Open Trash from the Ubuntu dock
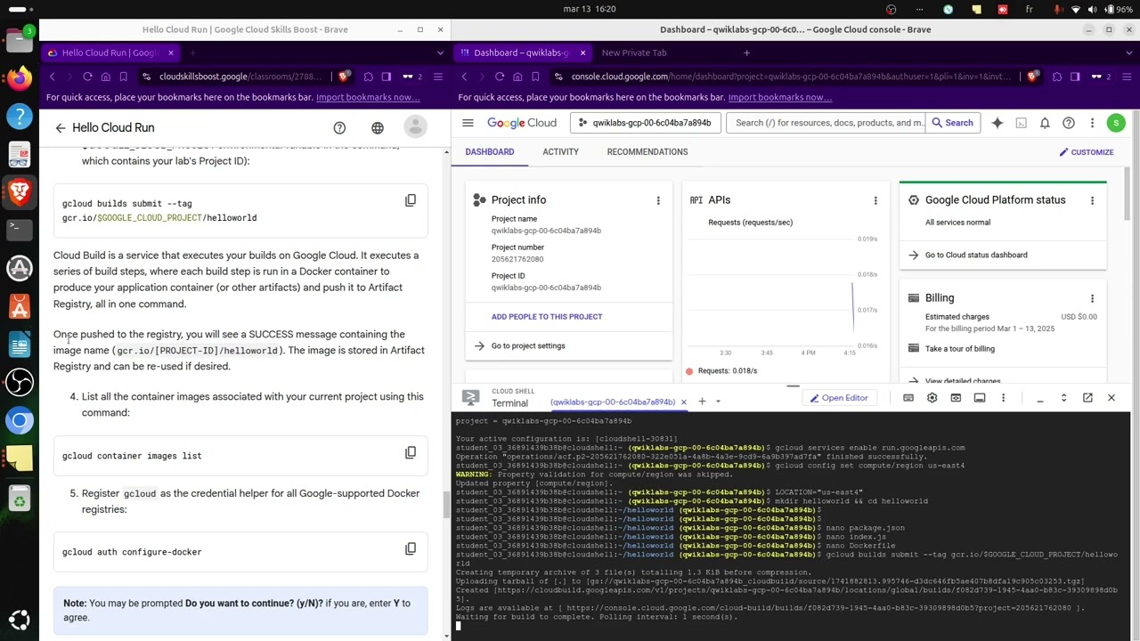 pyautogui.click(x=20, y=499)
